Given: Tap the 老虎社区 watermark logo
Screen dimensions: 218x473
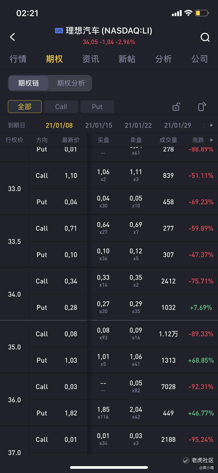Looking at the screenshot, I should pyautogui.click(x=199, y=460).
